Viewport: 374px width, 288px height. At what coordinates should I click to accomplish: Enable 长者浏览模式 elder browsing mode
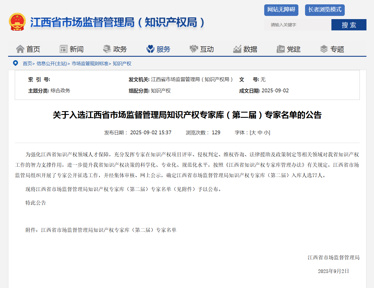coord(324,10)
